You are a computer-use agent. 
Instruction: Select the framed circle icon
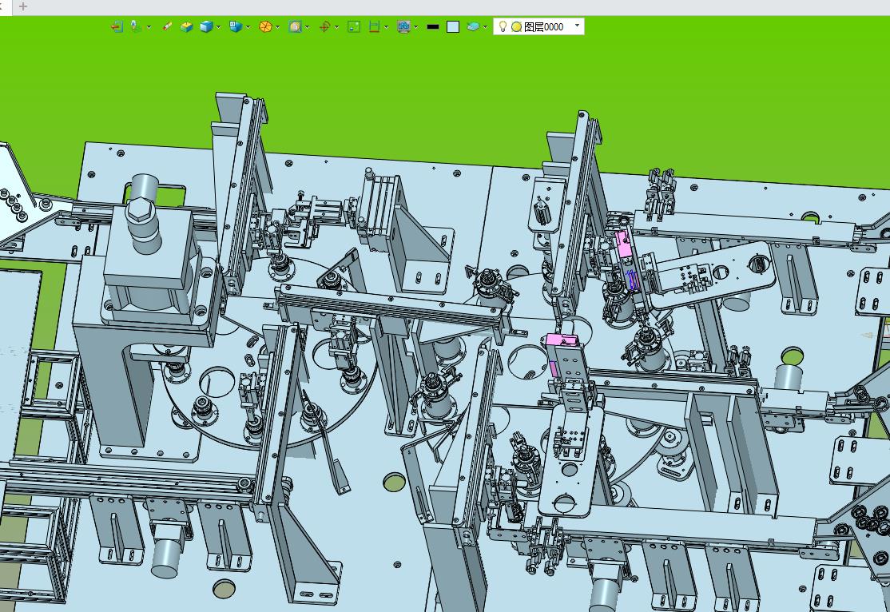[295, 26]
